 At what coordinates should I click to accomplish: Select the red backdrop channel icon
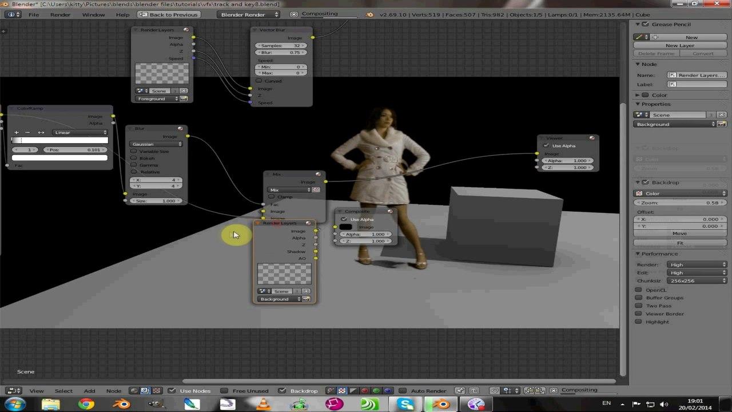tap(365, 391)
